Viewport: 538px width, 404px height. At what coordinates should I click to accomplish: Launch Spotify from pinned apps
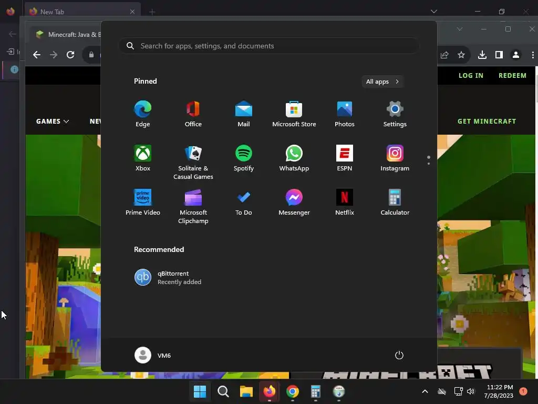(244, 158)
